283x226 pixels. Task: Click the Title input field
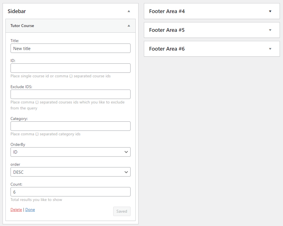(x=70, y=48)
